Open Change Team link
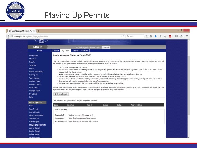This screenshot has width=197, height=148. click(34, 91)
